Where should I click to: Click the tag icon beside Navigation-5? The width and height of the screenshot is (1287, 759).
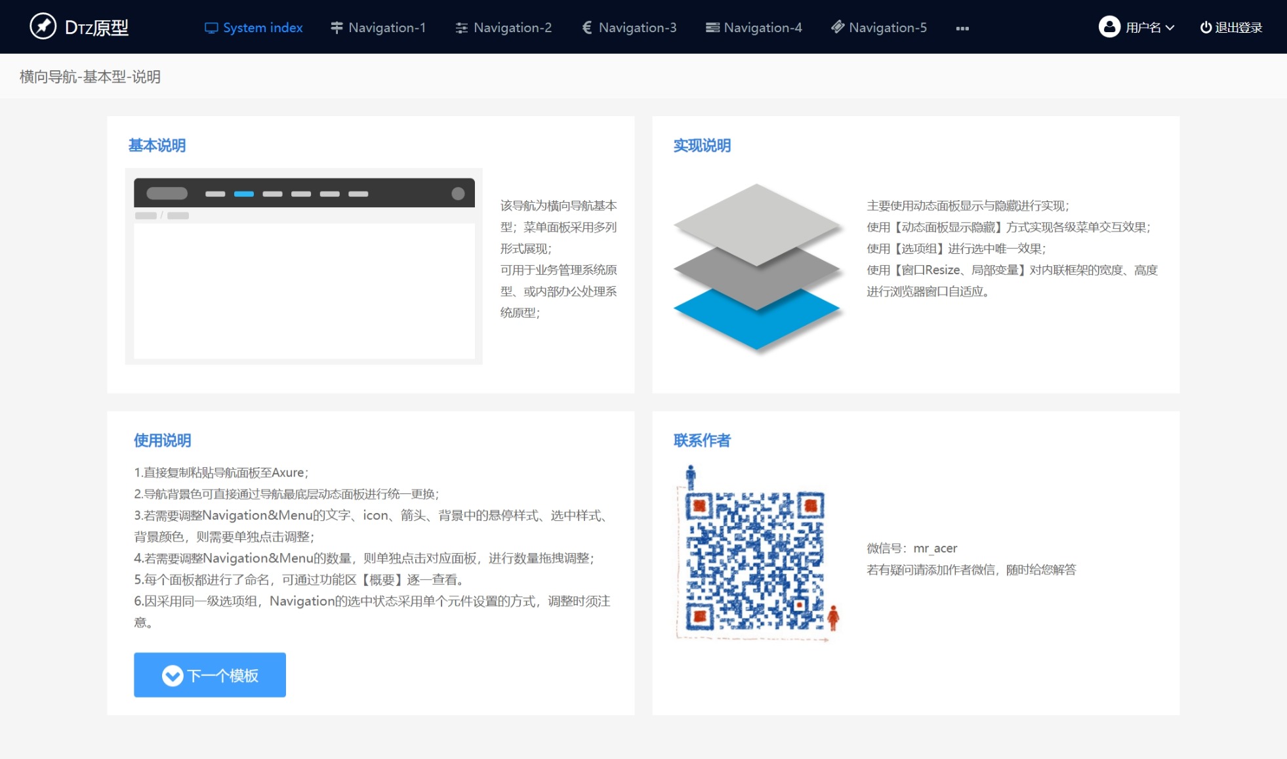tap(837, 27)
